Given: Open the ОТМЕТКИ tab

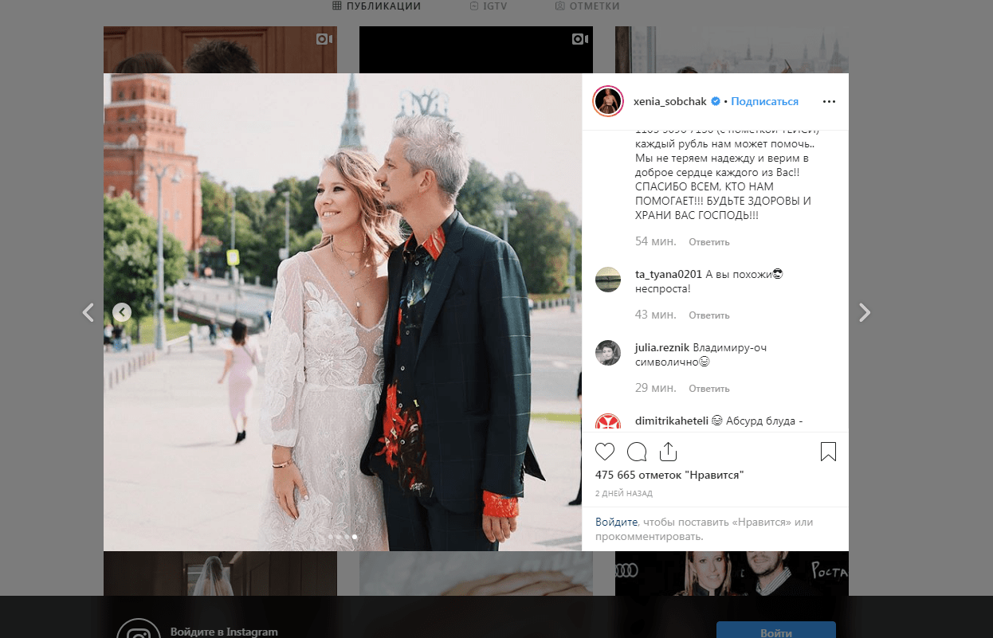Looking at the screenshot, I should (587, 6).
